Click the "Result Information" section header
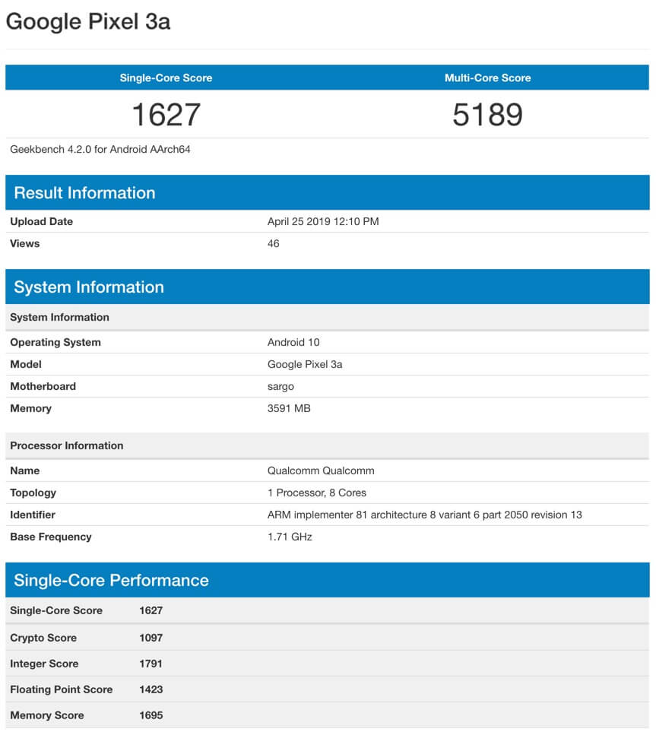This screenshot has height=732, width=656. (328, 193)
